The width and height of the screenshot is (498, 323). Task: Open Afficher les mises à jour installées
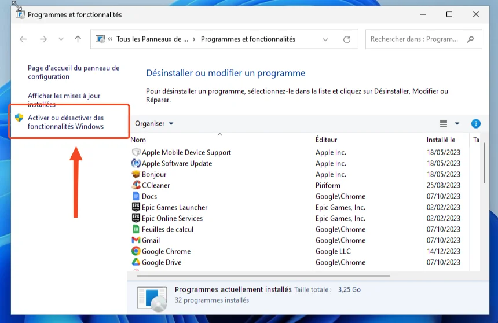pyautogui.click(x=64, y=100)
